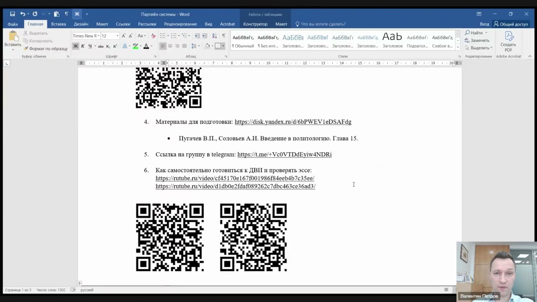Undo the last action
This screenshot has height=302, width=537.
click(23, 14)
